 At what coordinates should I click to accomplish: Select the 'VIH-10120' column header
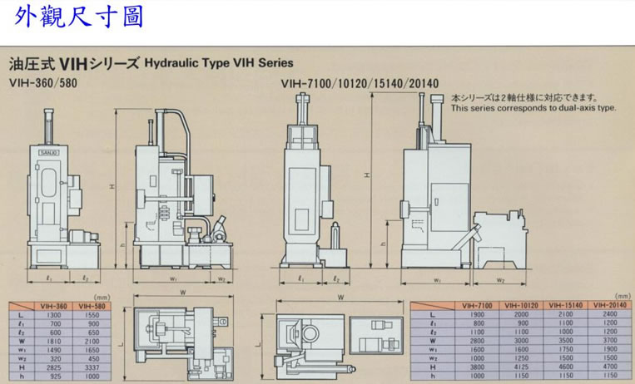tap(521, 306)
